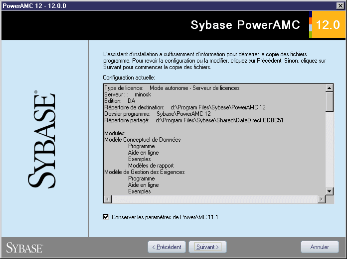
Task: Click the vertical scrollbar thumb
Action: pos(329,102)
